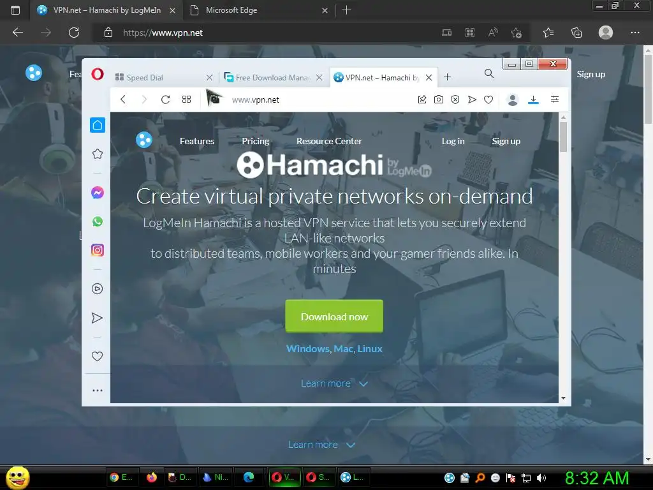Expand Learn more in Opera page

pos(334,383)
